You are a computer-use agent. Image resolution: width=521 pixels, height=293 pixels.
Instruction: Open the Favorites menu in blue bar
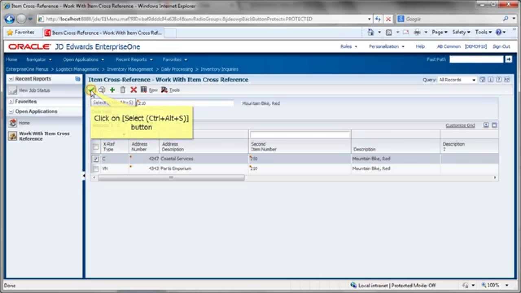[175, 59]
